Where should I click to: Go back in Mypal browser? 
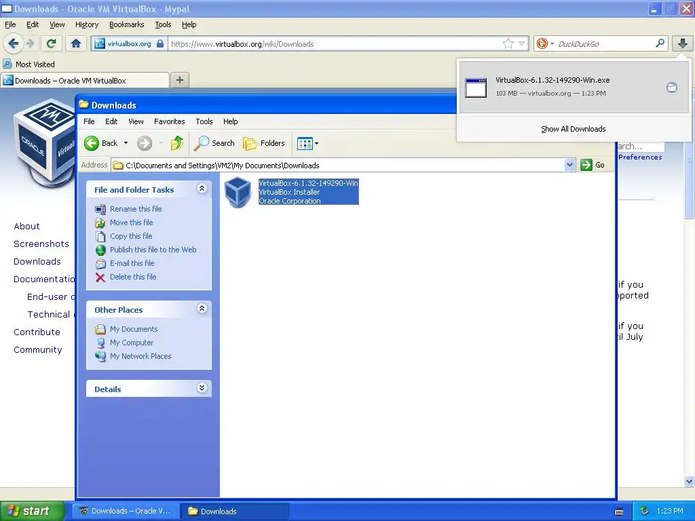point(14,43)
